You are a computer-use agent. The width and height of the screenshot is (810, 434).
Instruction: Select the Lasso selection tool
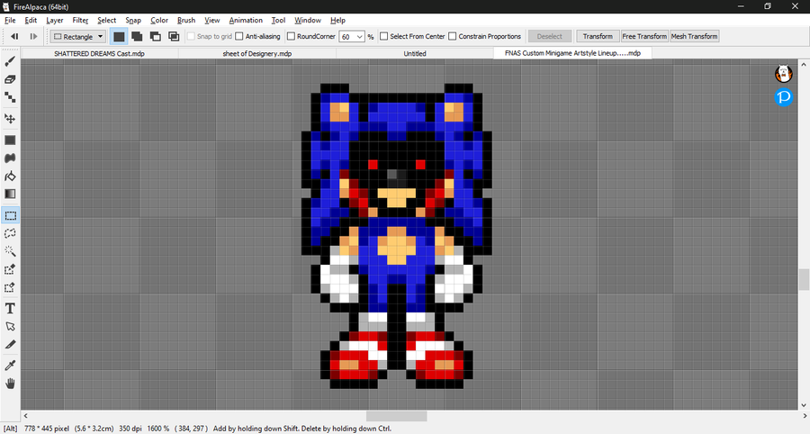coord(10,233)
